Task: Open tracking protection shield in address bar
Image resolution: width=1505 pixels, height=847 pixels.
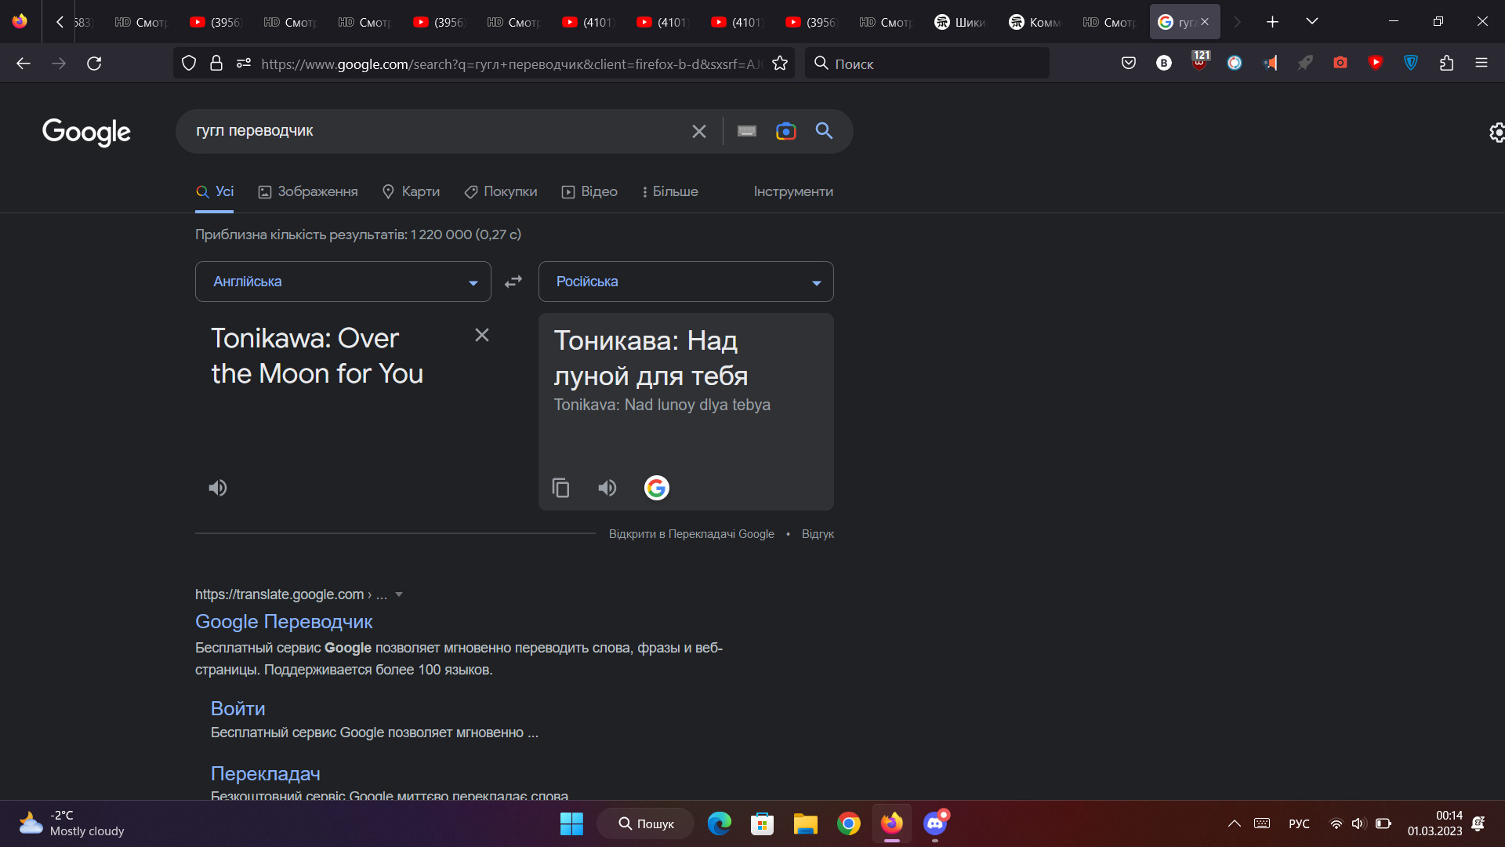Action: [x=189, y=64]
